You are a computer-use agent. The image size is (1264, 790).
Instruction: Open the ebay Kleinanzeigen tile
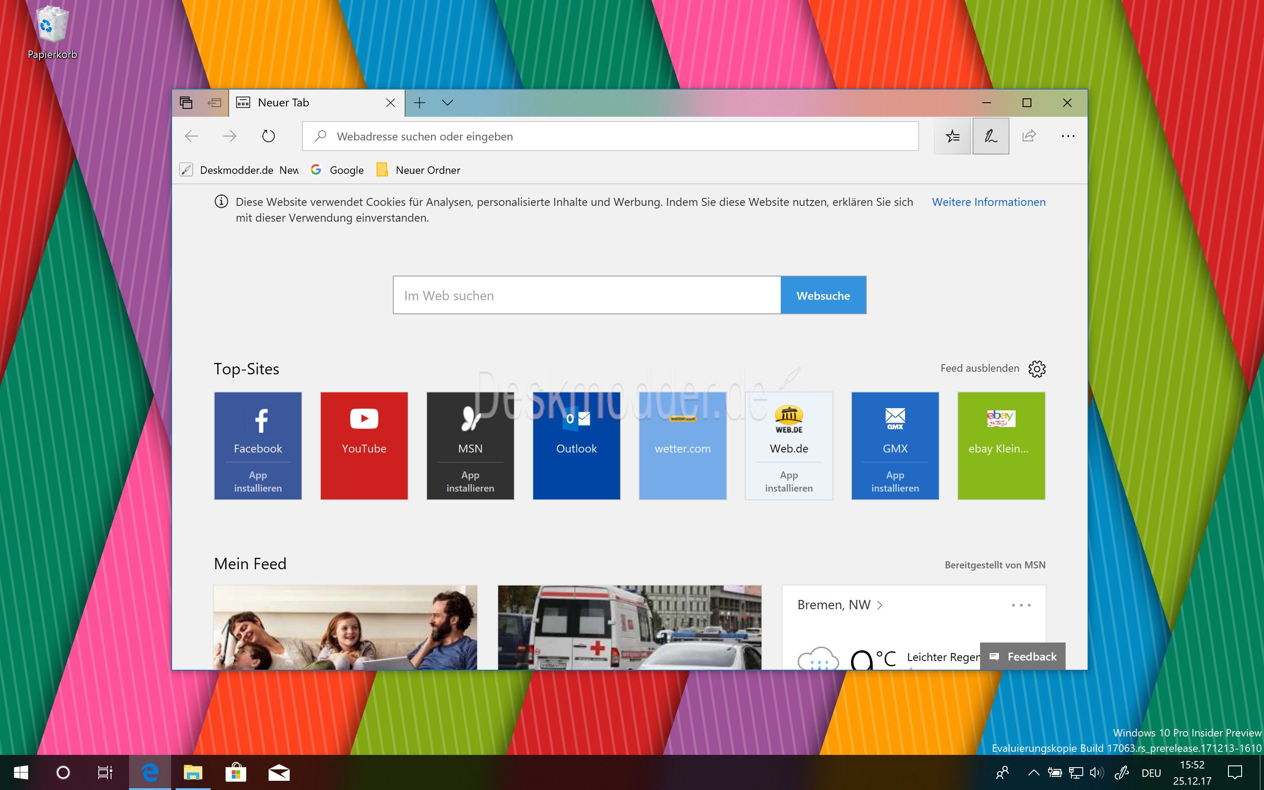pos(1001,445)
